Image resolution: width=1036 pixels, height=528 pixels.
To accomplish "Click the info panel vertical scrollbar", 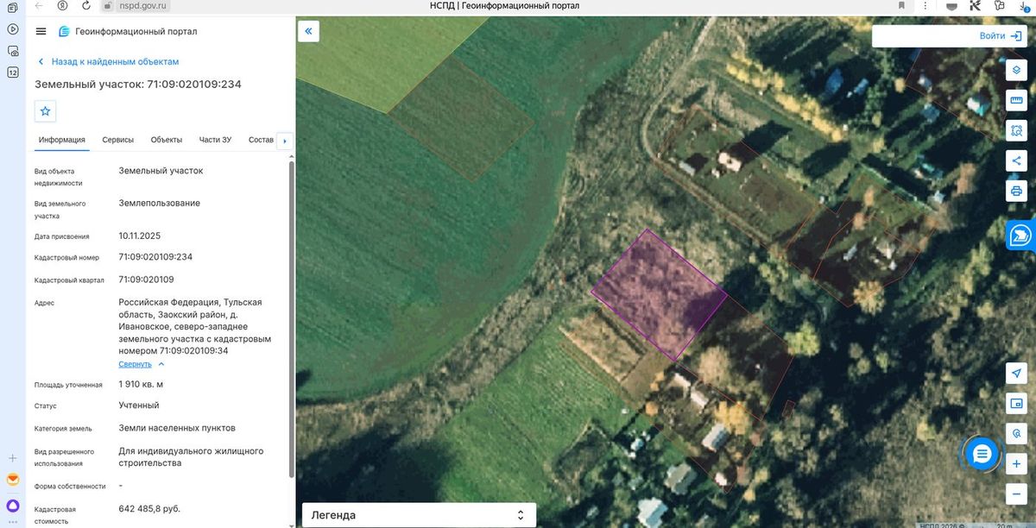I will point(291,319).
